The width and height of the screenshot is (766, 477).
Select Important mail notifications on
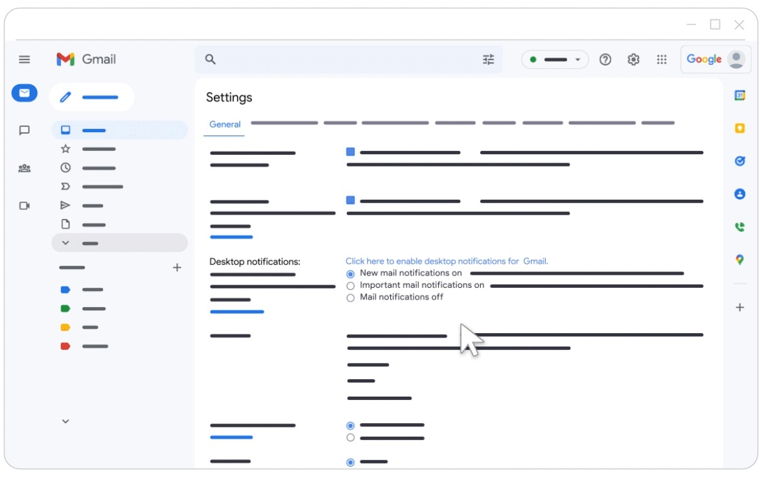pyautogui.click(x=350, y=286)
